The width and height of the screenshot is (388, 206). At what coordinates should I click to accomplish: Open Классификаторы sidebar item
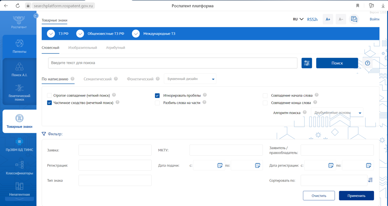(x=19, y=168)
